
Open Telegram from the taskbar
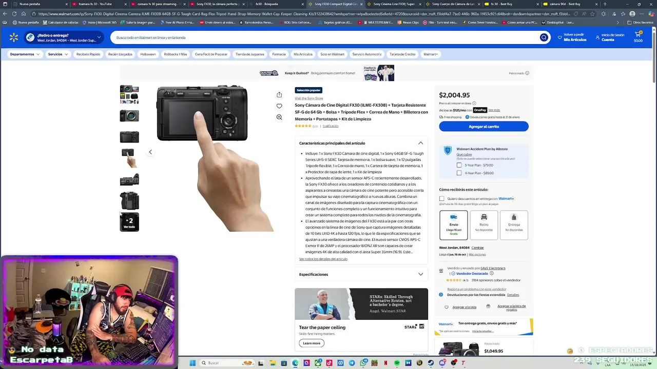pos(352,363)
